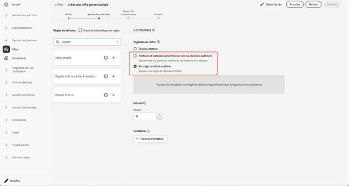Select 'Male people' rule text

(x=63, y=58)
